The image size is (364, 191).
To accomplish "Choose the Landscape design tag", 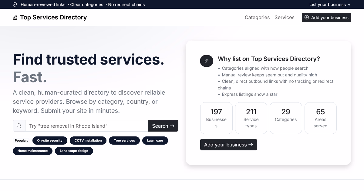I will point(74,151).
